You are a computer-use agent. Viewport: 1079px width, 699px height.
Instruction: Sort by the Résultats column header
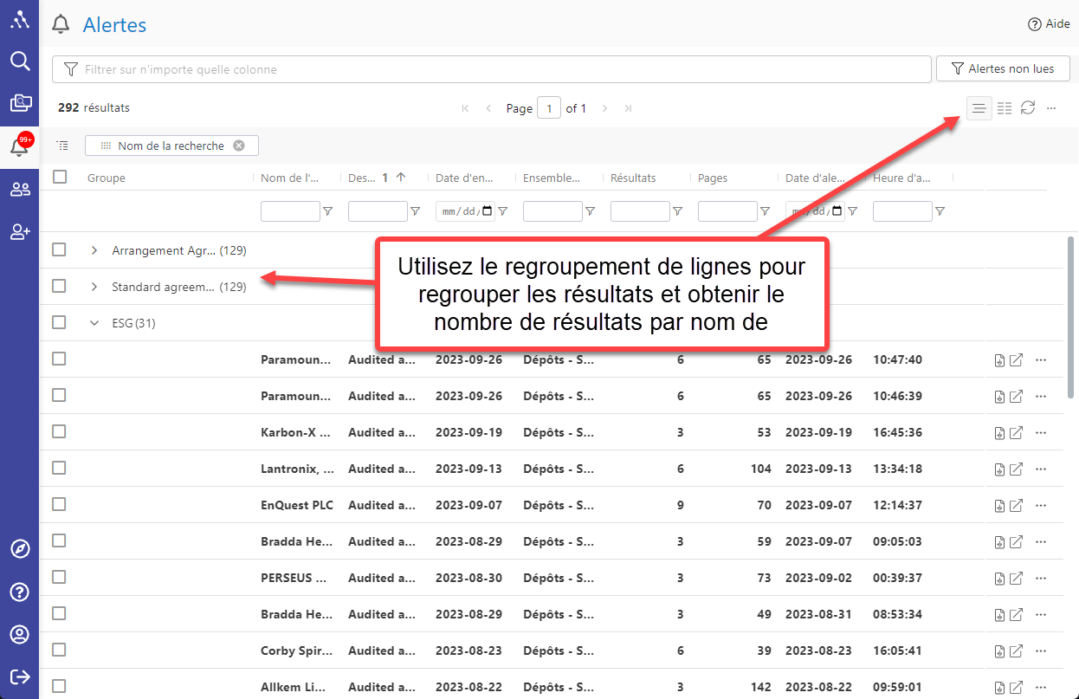click(x=633, y=178)
